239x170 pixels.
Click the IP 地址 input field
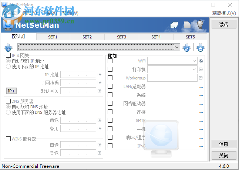point(78,75)
